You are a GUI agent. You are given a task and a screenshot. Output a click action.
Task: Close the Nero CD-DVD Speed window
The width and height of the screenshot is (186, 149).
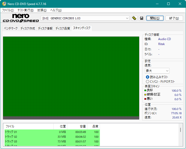pyautogui.click(x=180, y=4)
